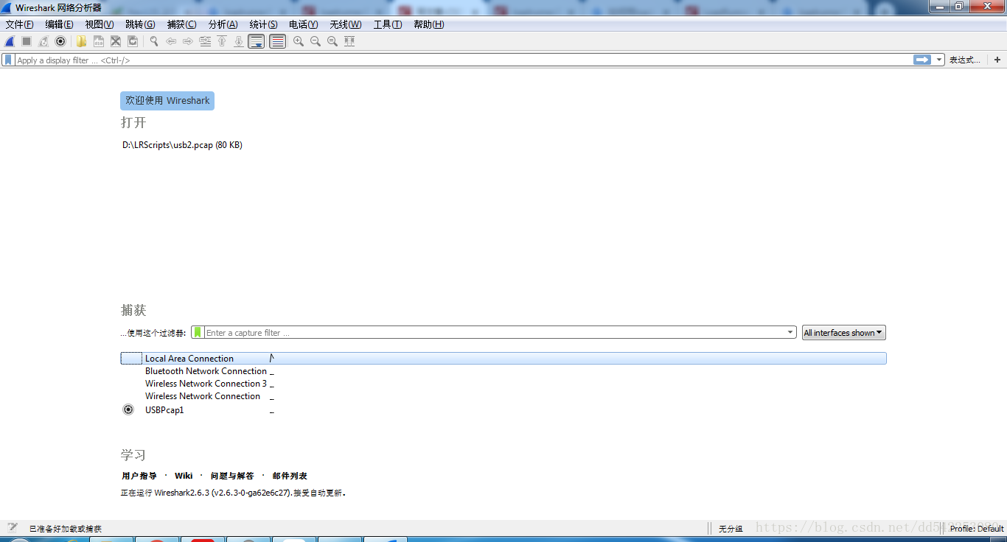The width and height of the screenshot is (1007, 542).
Task: Open the 分析(A) menu
Action: click(223, 24)
